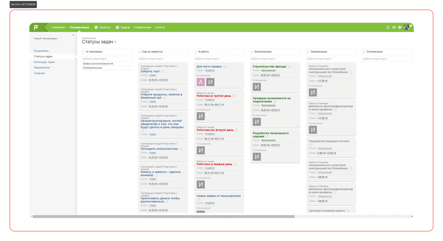Select Статусы задач in sidebar
Image resolution: width=443 pixels, height=241 pixels.
tap(43, 56)
